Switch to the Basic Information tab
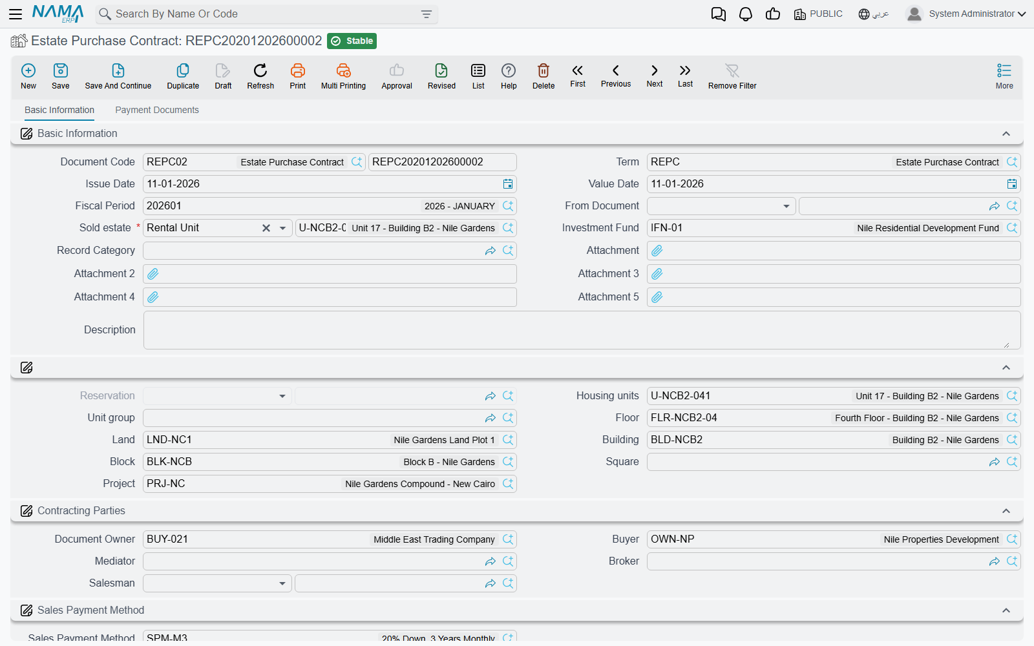This screenshot has width=1034, height=646. coord(59,110)
